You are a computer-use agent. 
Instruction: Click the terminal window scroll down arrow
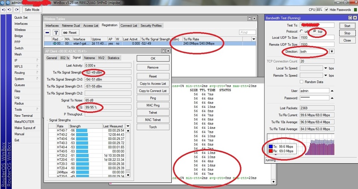point(273,182)
